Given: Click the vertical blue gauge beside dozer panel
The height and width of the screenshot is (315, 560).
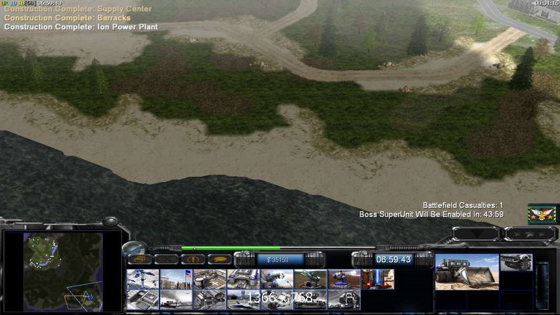Looking at the screenshot, I should pos(542,285).
